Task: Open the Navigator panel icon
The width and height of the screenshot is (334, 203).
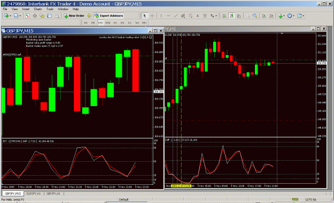Action: [42, 16]
